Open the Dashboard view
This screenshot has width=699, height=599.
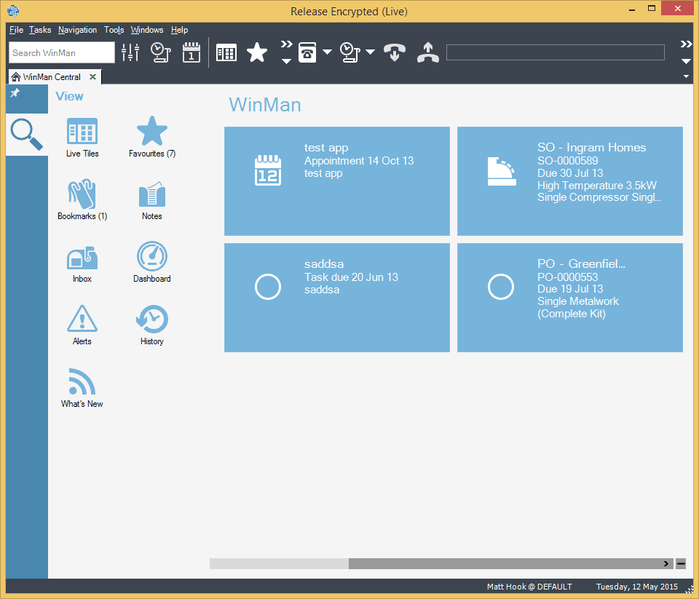151,262
